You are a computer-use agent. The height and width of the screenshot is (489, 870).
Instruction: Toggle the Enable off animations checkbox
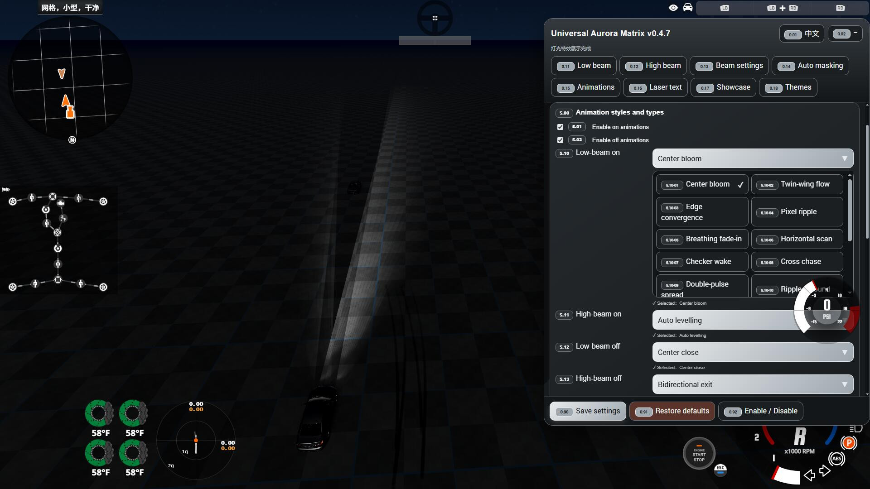click(560, 140)
